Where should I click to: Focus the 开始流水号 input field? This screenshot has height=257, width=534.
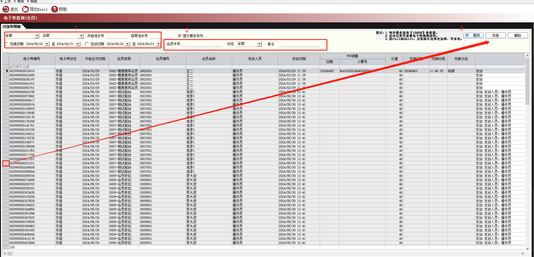coord(117,36)
